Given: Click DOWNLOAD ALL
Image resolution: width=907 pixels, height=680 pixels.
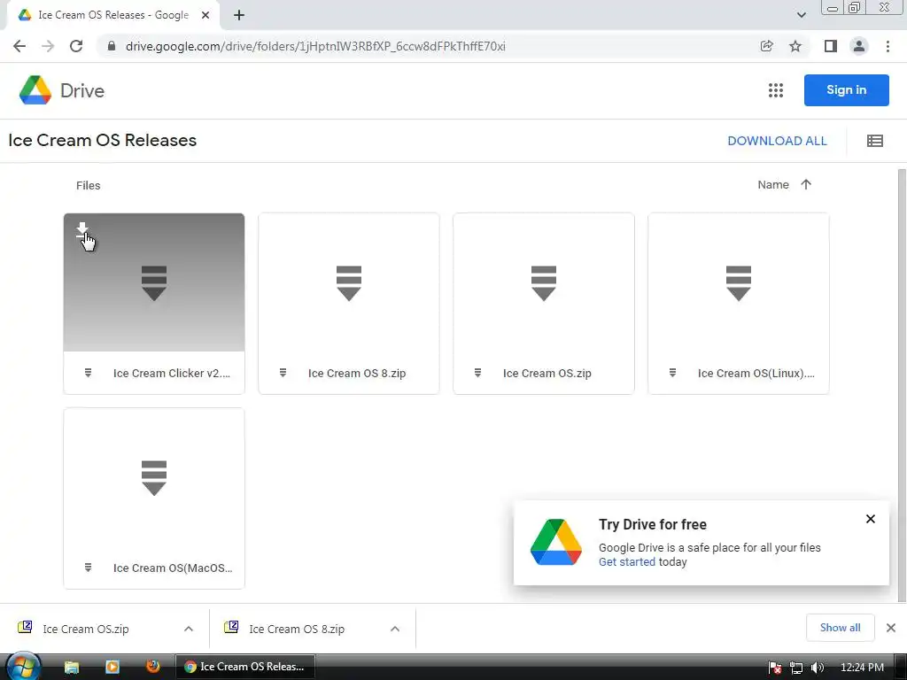Looking at the screenshot, I should click(777, 141).
